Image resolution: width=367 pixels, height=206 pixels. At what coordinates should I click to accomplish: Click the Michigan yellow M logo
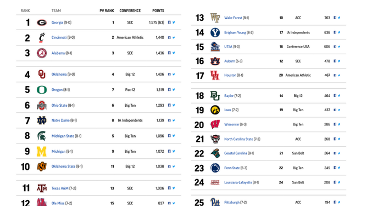41,151
